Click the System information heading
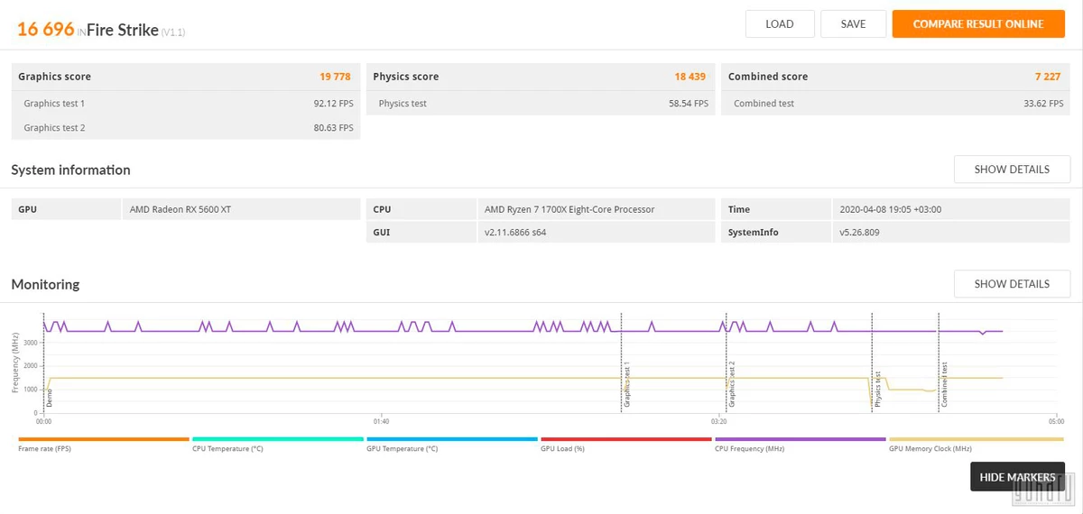The width and height of the screenshot is (1083, 514). coord(70,170)
